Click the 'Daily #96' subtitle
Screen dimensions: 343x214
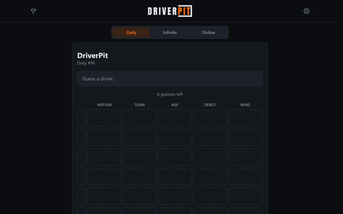pos(86,63)
